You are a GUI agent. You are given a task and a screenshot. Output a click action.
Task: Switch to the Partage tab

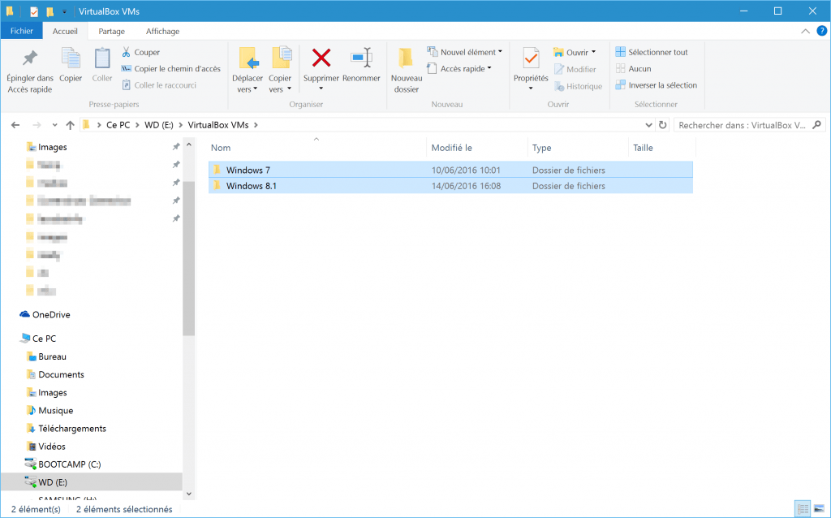click(x=112, y=32)
